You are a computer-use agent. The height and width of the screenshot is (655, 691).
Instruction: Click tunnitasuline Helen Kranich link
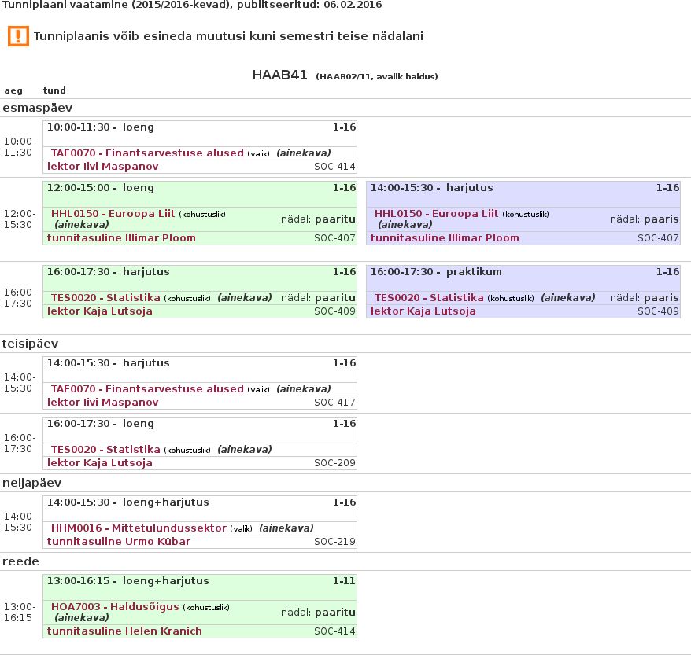[x=124, y=631]
